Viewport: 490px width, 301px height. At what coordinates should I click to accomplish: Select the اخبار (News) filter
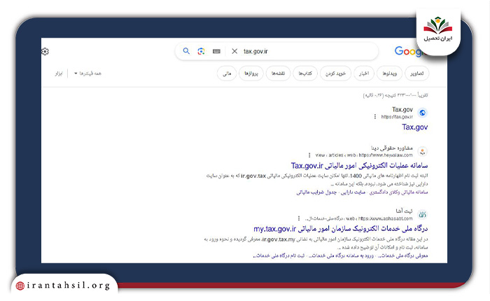364,73
